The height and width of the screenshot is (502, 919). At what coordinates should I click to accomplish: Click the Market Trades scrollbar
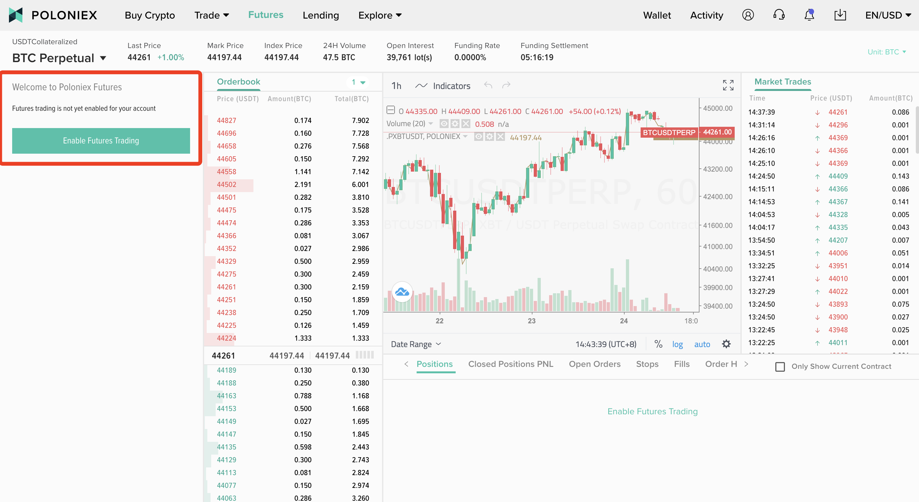(917, 130)
